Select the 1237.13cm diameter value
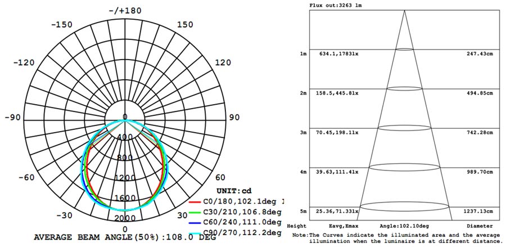The image size is (506, 247). (x=477, y=212)
